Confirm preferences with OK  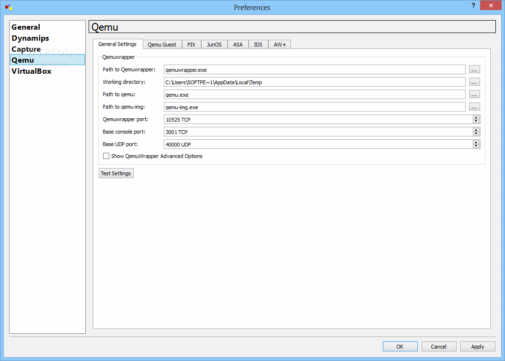tap(400, 347)
